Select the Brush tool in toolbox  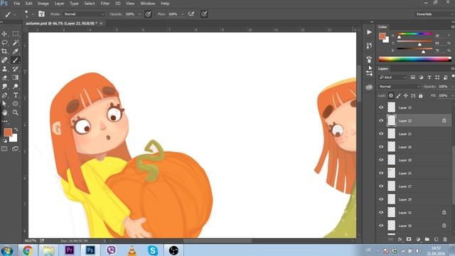tap(16, 60)
